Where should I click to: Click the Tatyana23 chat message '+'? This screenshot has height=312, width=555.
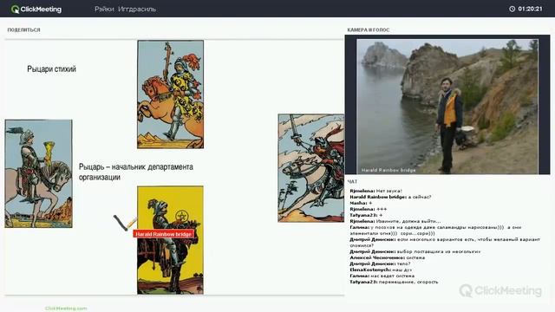point(366,215)
